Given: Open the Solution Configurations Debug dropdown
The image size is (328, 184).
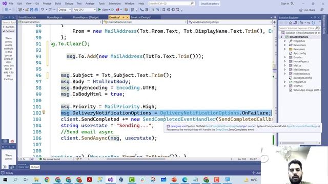Looking at the screenshot, I should pos(64,10).
